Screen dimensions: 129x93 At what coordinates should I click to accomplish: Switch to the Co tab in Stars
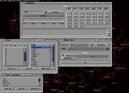click(20, 45)
